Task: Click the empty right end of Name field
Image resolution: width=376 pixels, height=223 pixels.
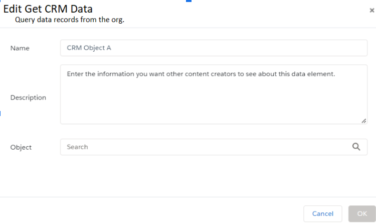Action: point(326,48)
